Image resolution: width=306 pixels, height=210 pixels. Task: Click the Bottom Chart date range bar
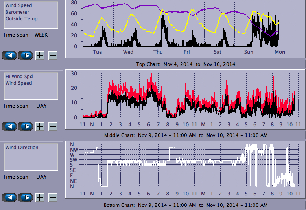click(186, 205)
